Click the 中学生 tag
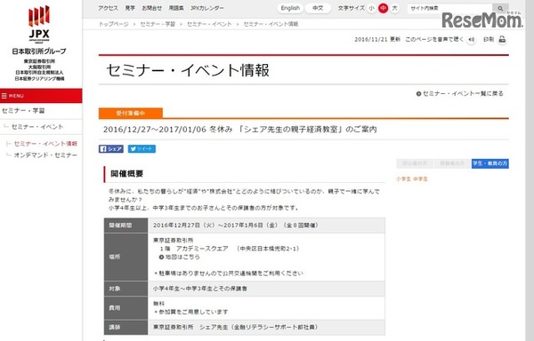This screenshot has width=534, height=341. (x=420, y=179)
